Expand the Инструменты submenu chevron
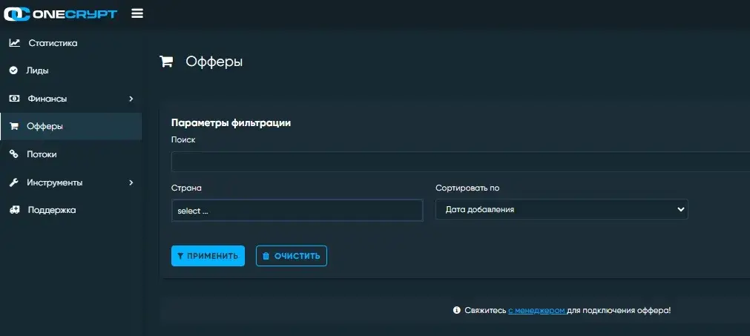 (x=131, y=182)
